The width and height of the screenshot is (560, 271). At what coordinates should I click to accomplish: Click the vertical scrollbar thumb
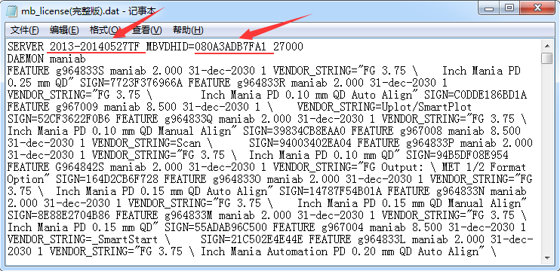(546, 58)
